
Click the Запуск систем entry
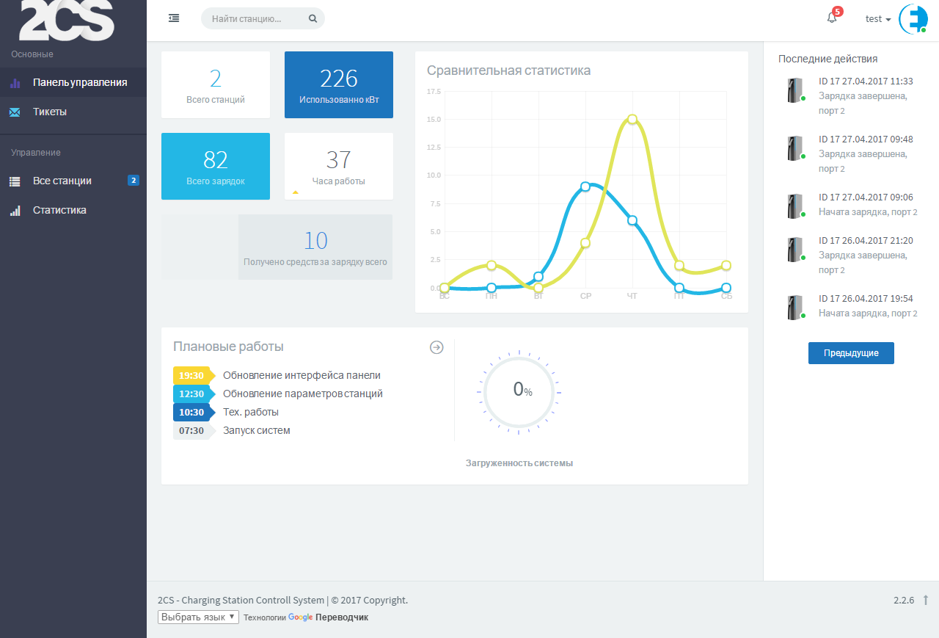tap(257, 430)
